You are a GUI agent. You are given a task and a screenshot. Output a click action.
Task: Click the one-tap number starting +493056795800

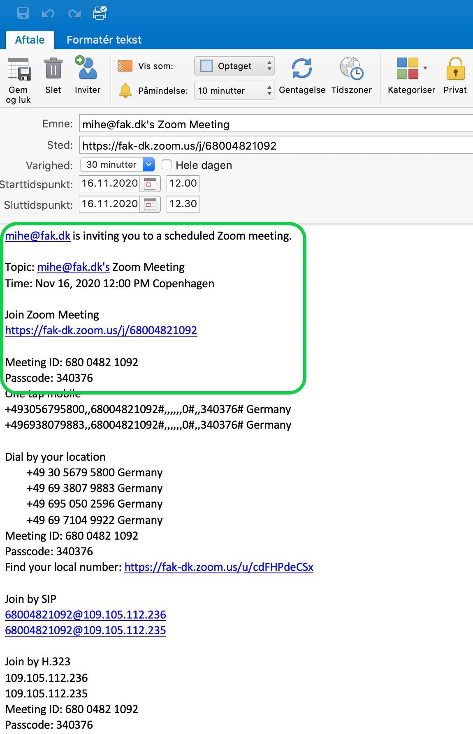click(148, 409)
